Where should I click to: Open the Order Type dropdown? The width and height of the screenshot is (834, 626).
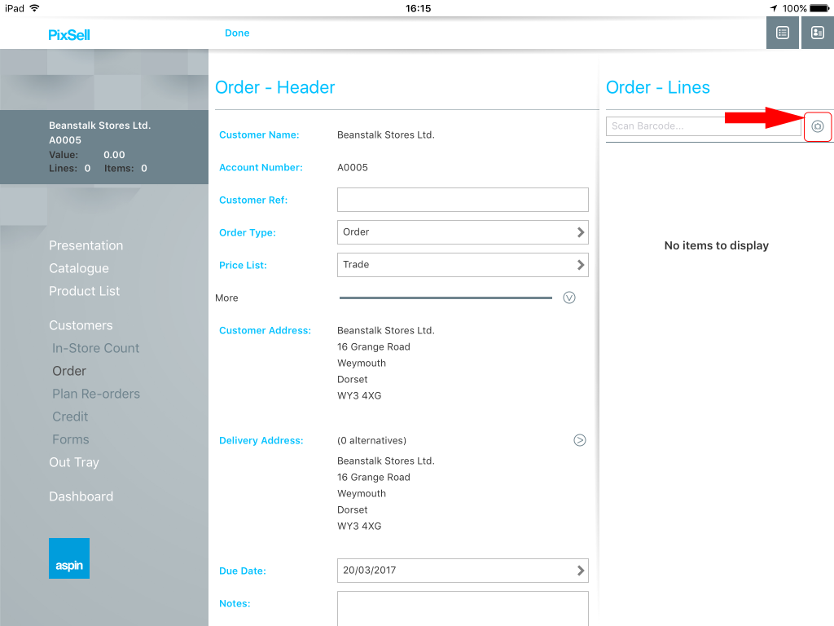[463, 232]
